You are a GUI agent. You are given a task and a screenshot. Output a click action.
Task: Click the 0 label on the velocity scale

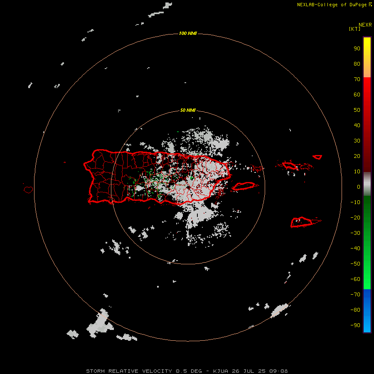click(x=359, y=187)
